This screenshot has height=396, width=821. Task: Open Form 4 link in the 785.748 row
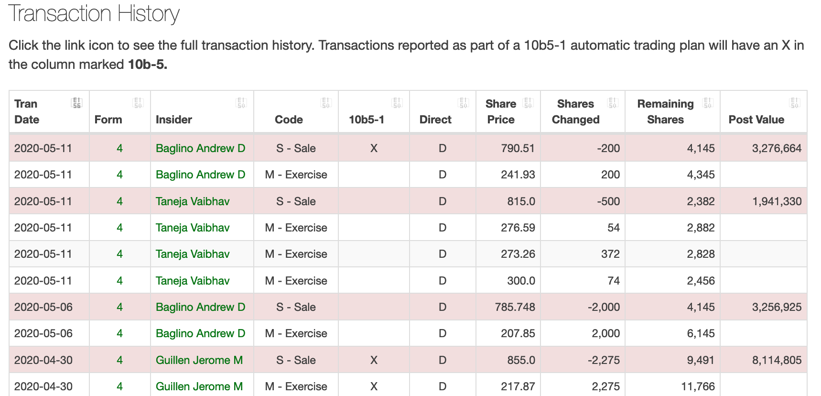[x=119, y=307]
